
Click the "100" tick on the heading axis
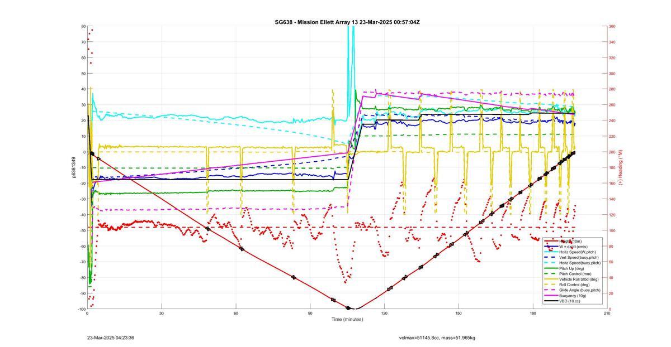(x=612, y=230)
